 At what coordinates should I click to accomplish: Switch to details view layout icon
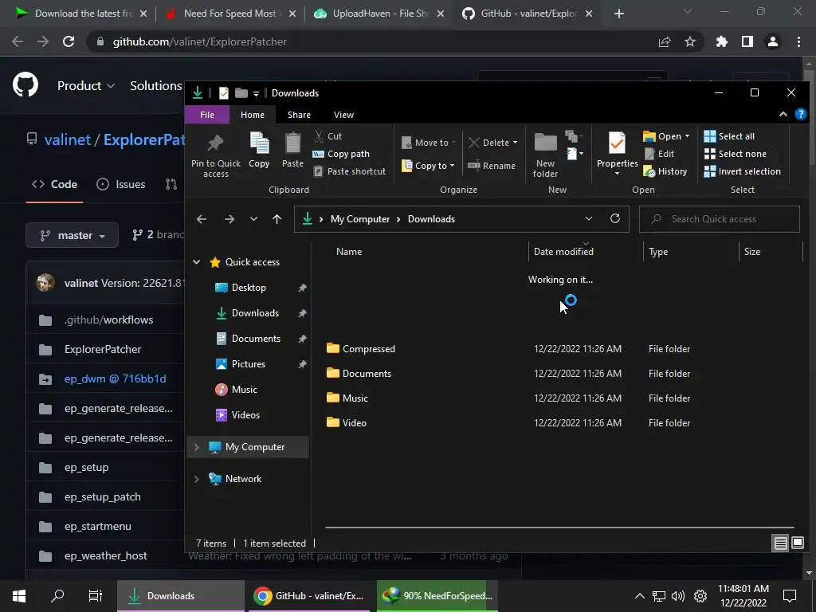coord(781,543)
